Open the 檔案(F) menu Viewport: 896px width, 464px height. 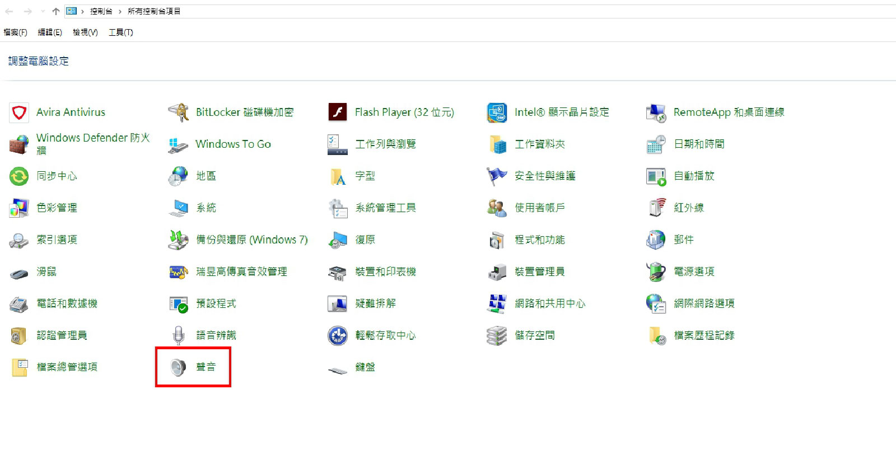tap(15, 32)
